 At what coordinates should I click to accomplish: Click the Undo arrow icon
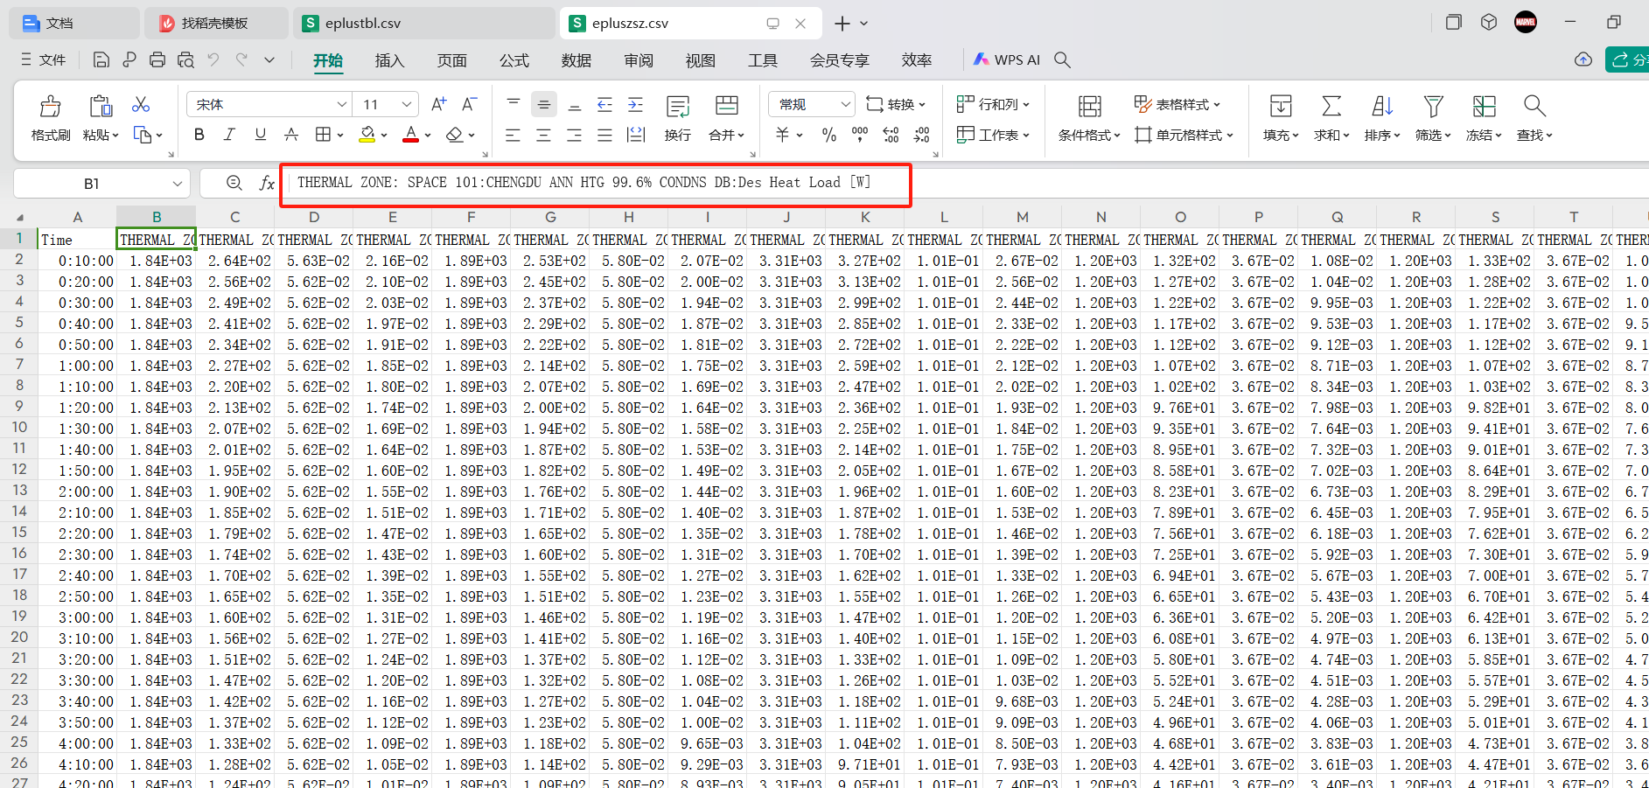[213, 59]
